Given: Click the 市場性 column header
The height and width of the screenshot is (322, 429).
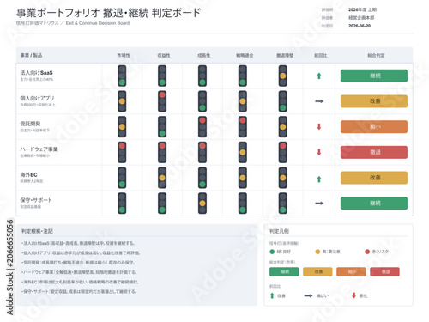Looking at the screenshot, I should coord(124,55).
